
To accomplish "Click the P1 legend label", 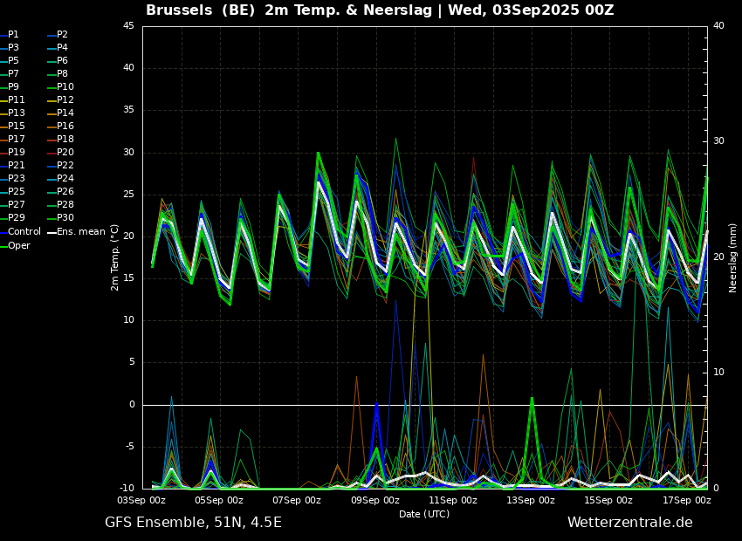I will click(13, 35).
